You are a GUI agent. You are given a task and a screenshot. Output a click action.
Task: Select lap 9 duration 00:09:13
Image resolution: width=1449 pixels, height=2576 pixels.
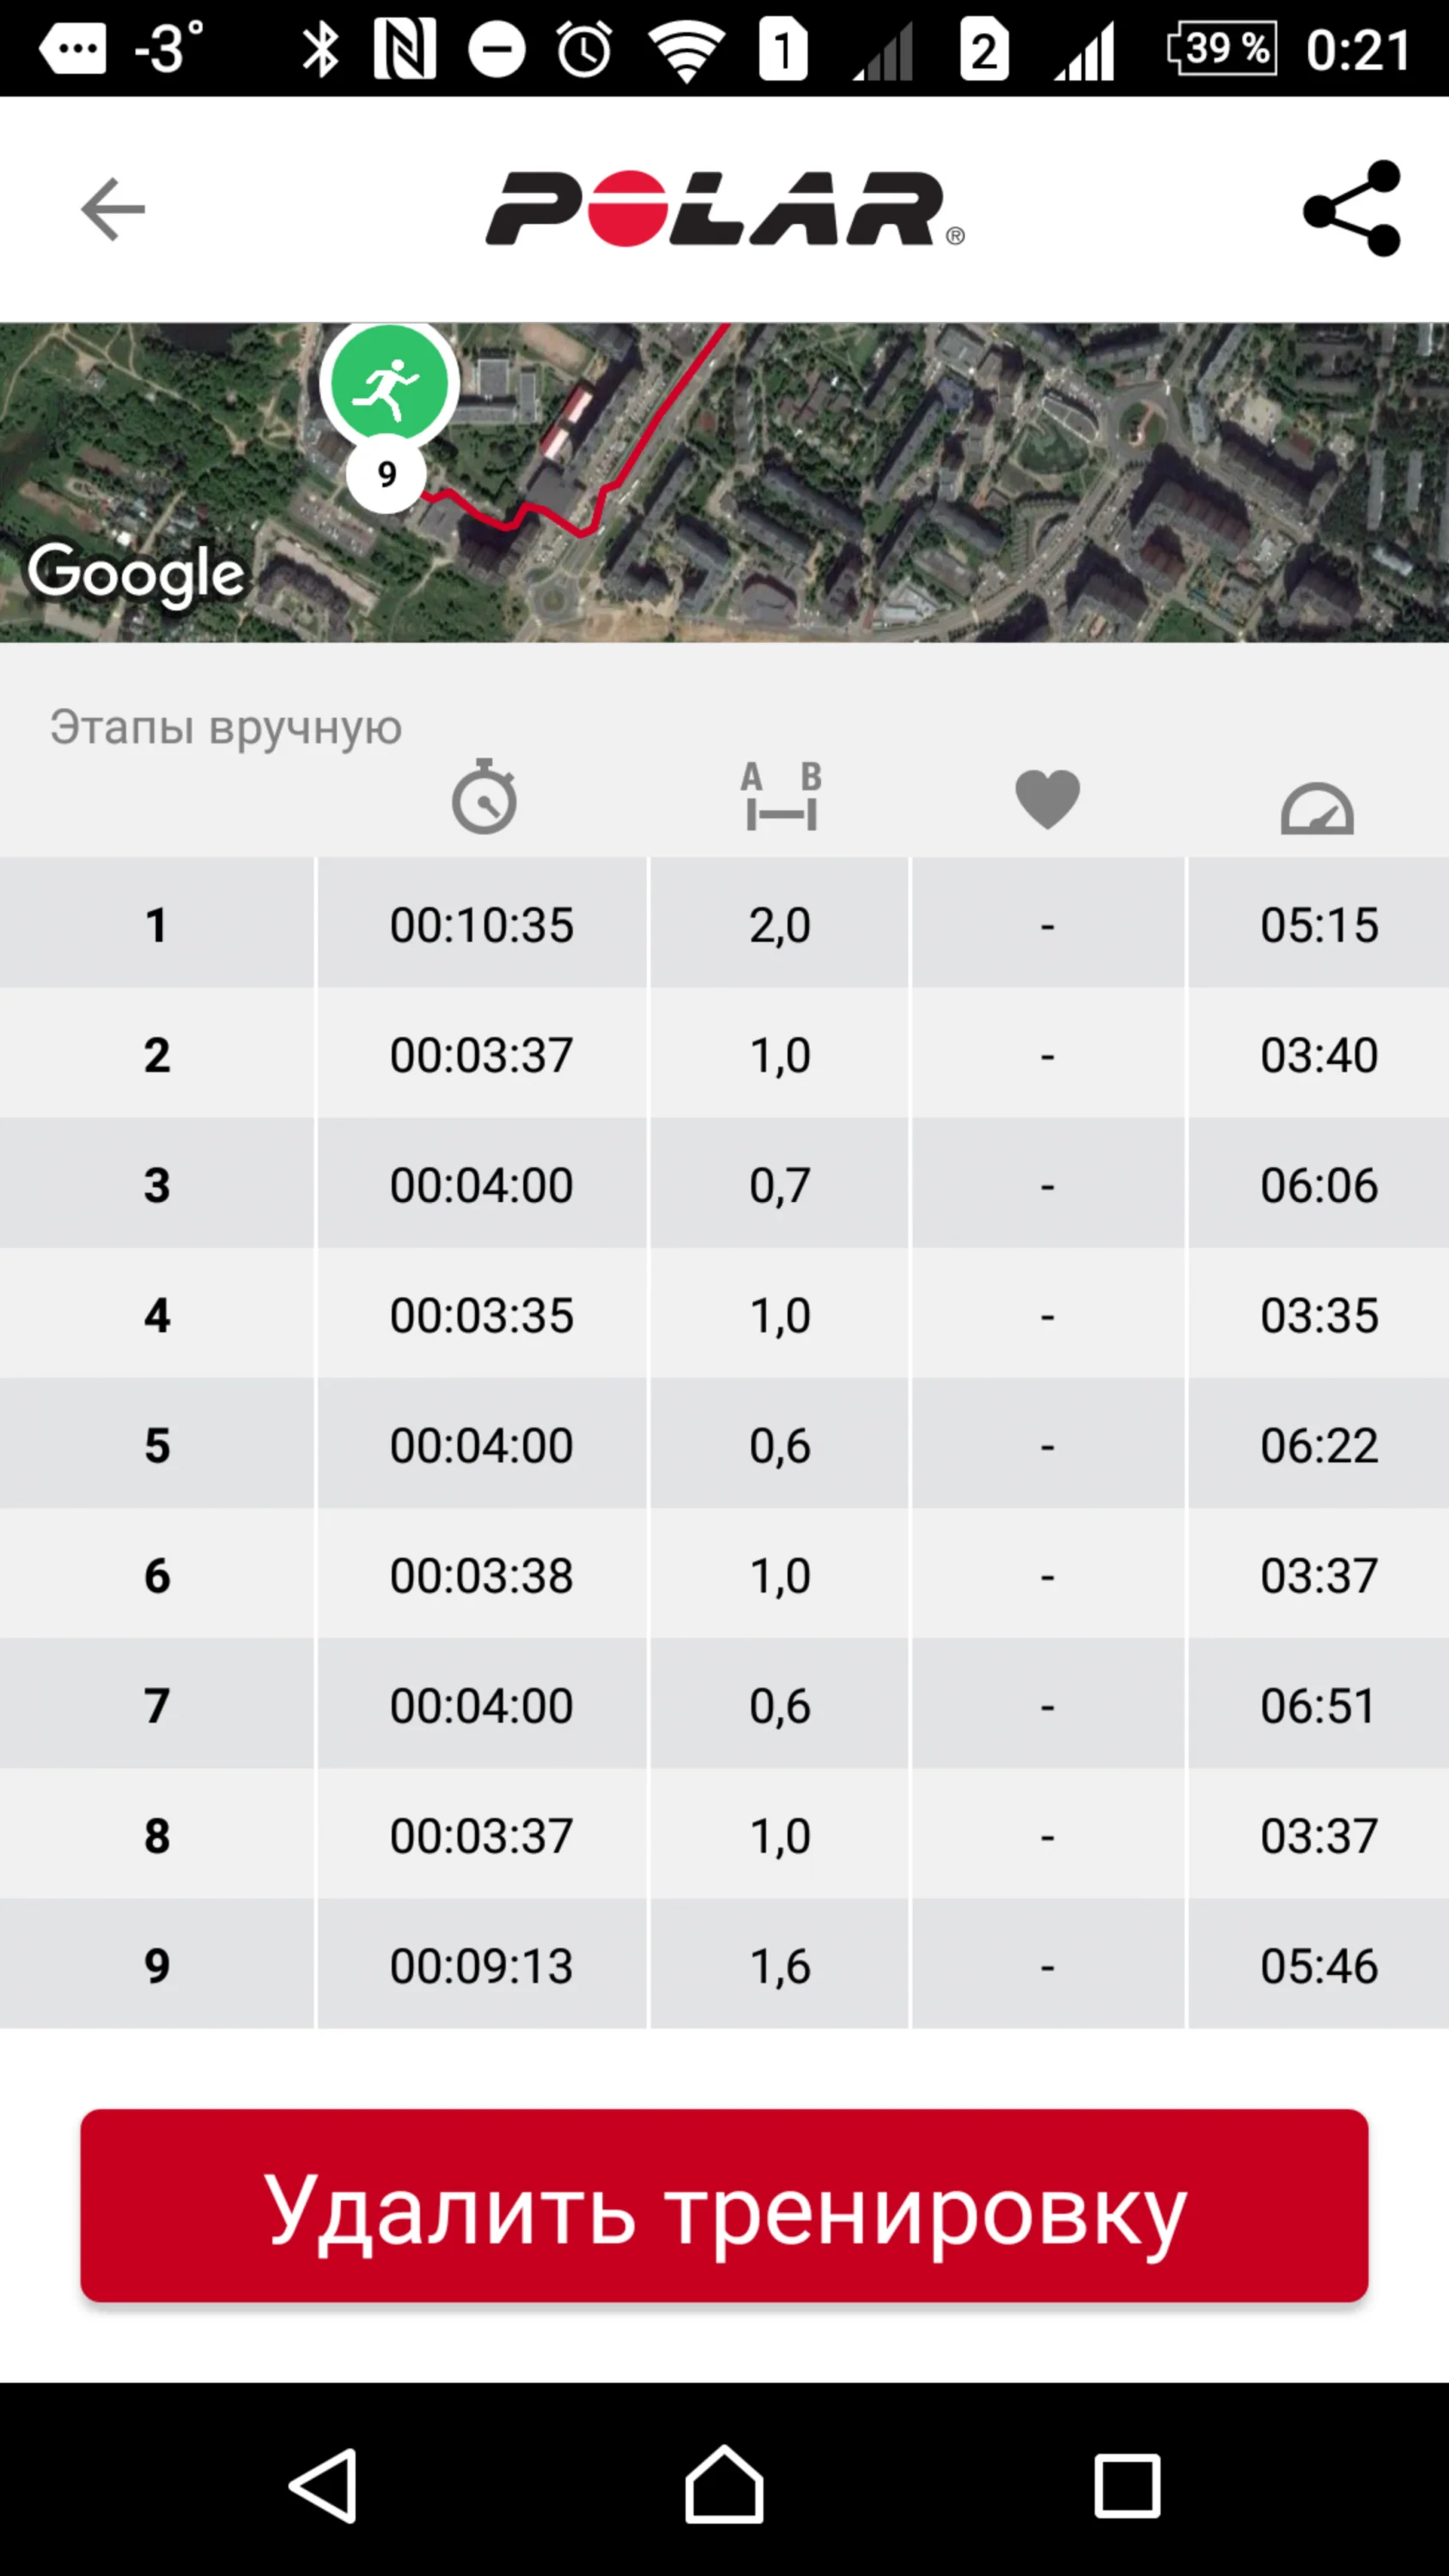[481, 1965]
